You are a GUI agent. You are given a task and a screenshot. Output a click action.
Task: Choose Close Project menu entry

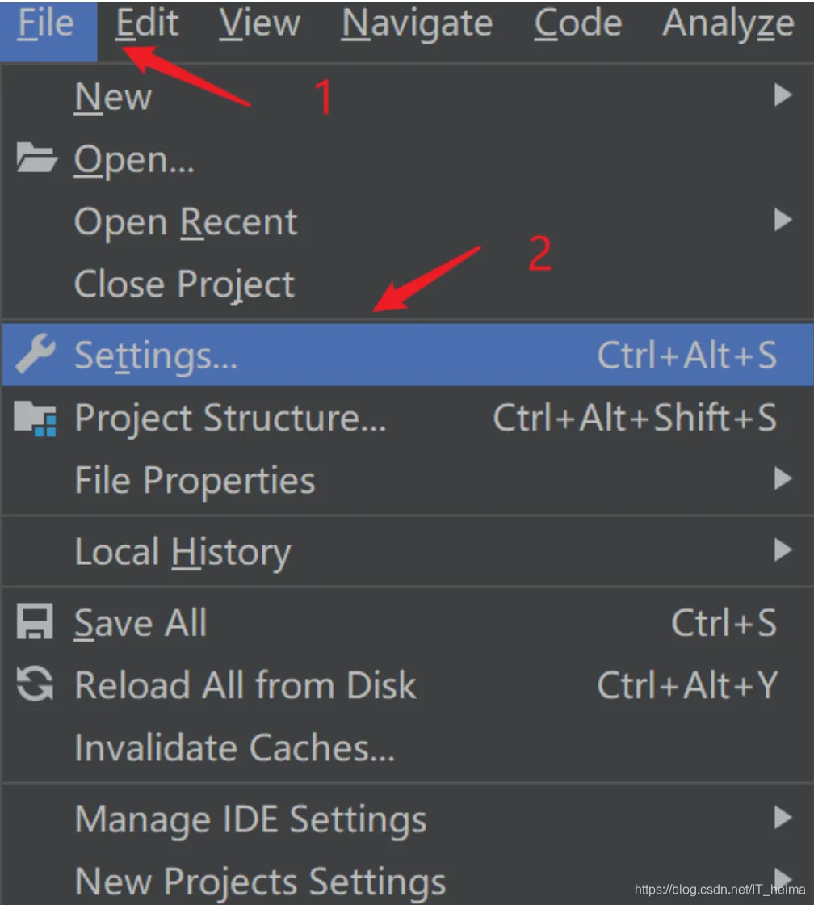coord(184,284)
